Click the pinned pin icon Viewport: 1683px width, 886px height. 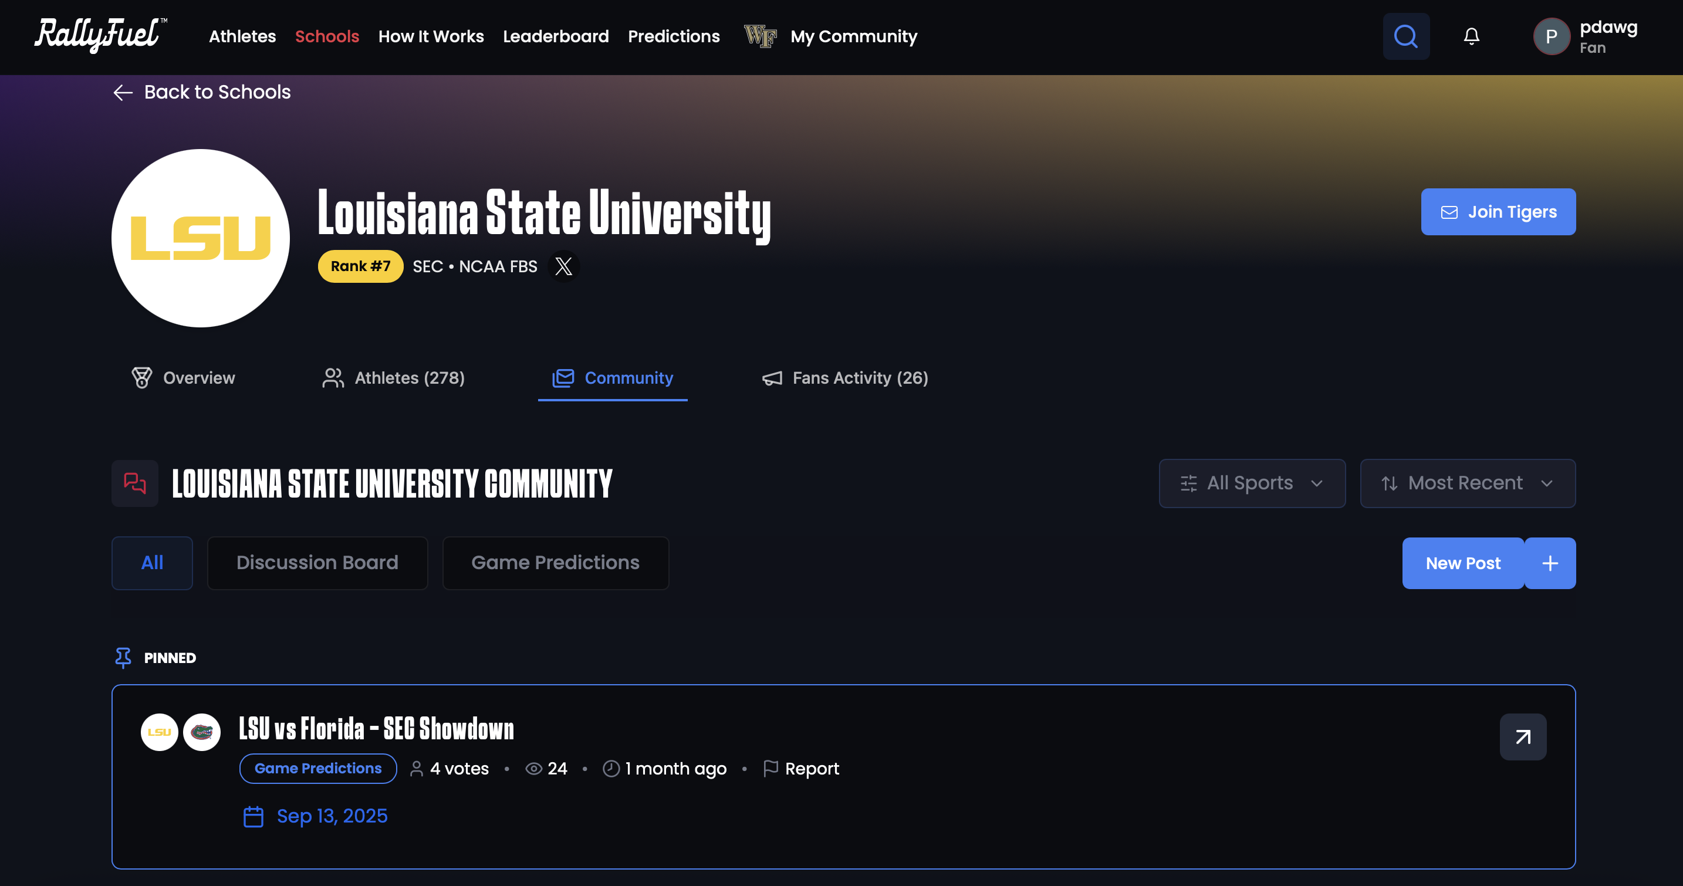click(123, 657)
